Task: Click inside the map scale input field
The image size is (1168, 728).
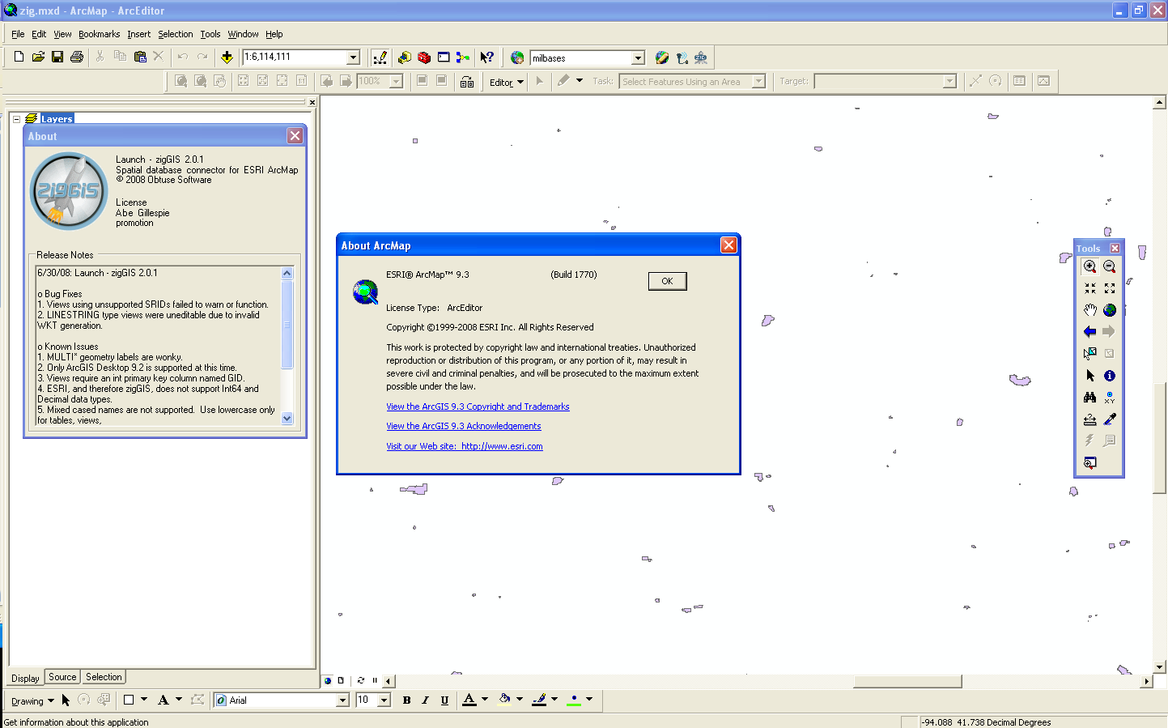Action: pos(295,57)
